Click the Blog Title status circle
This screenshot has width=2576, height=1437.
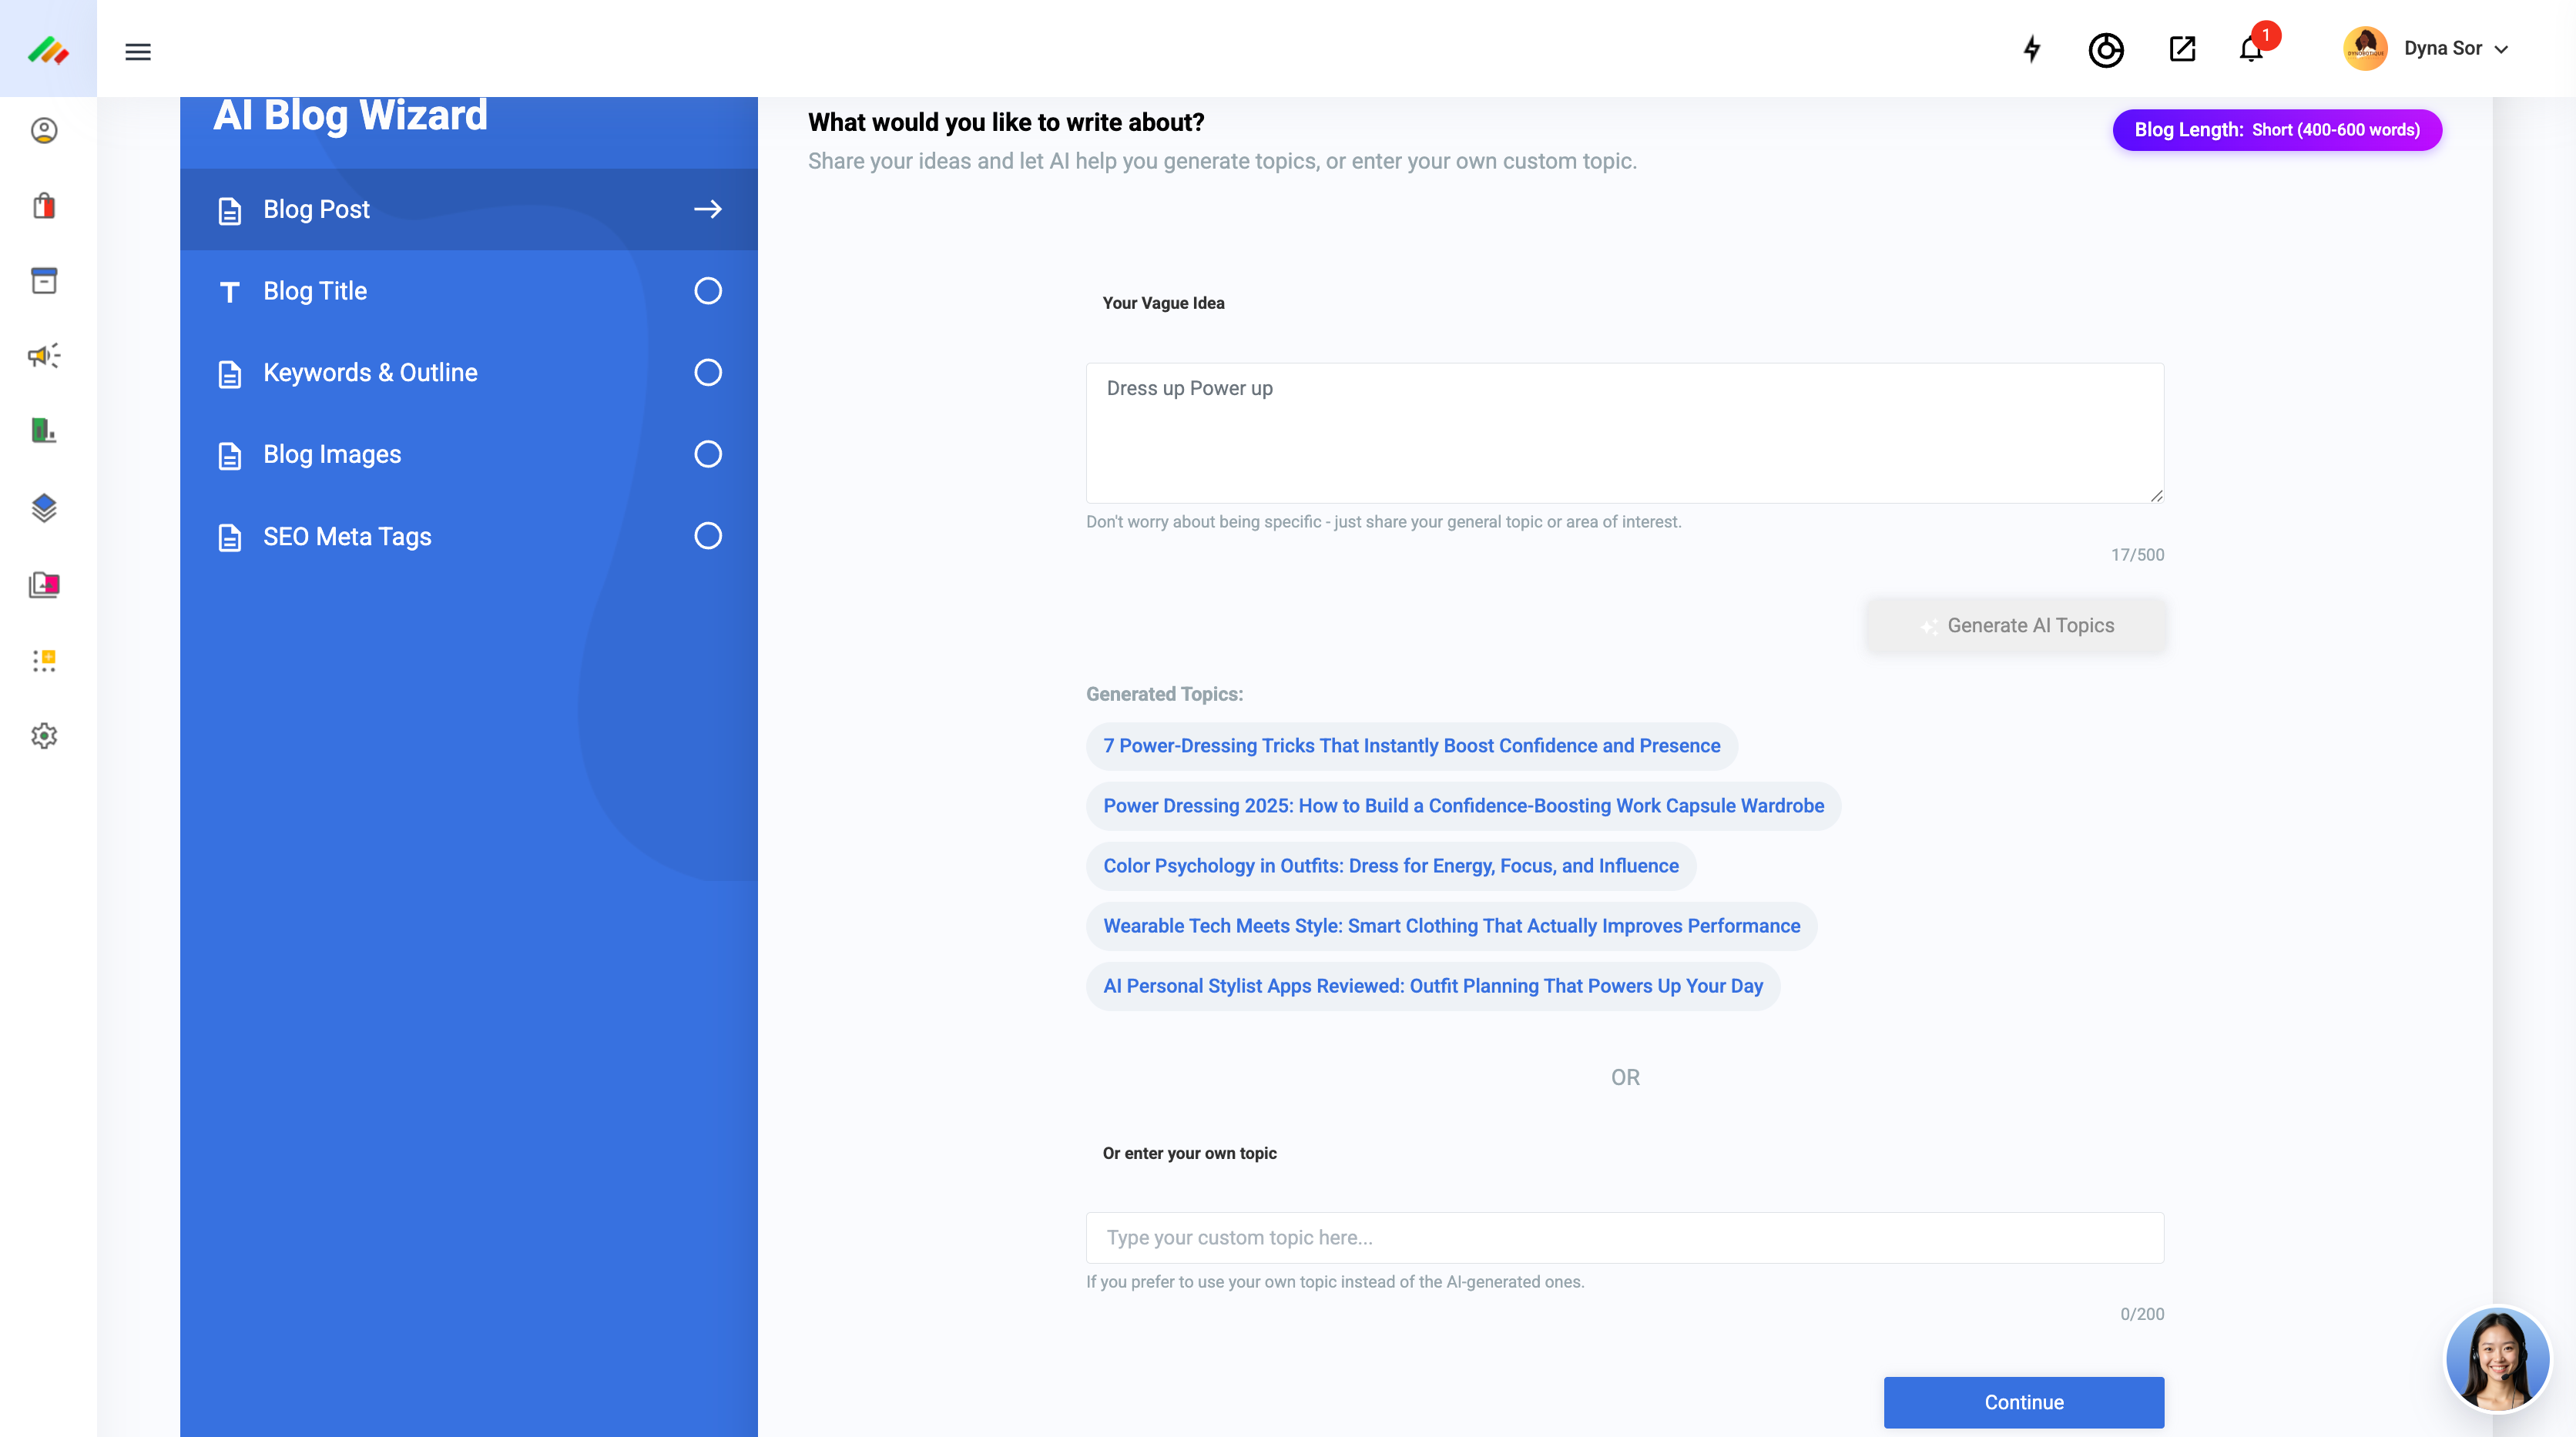(708, 291)
